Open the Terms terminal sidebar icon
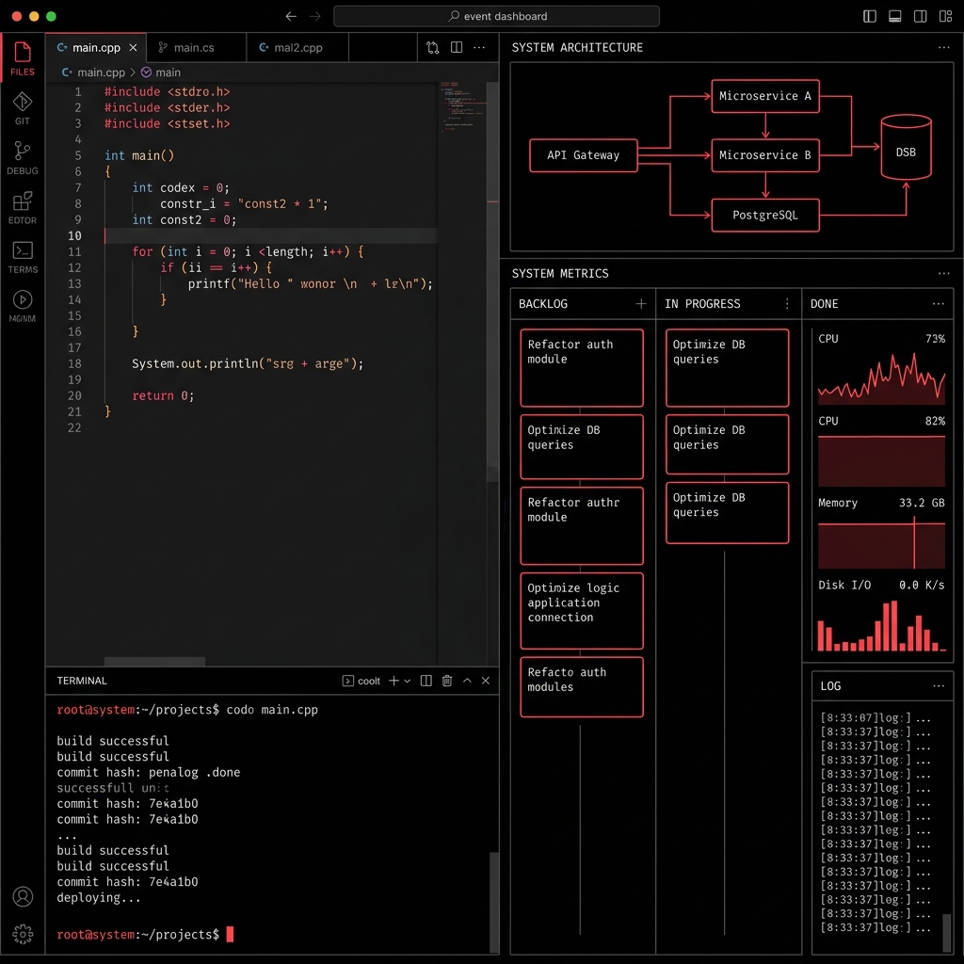This screenshot has width=964, height=964. [x=23, y=257]
